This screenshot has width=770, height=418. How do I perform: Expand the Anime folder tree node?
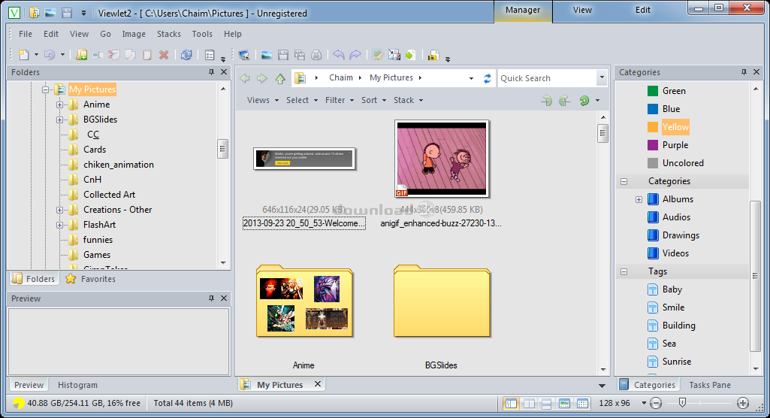pos(60,104)
